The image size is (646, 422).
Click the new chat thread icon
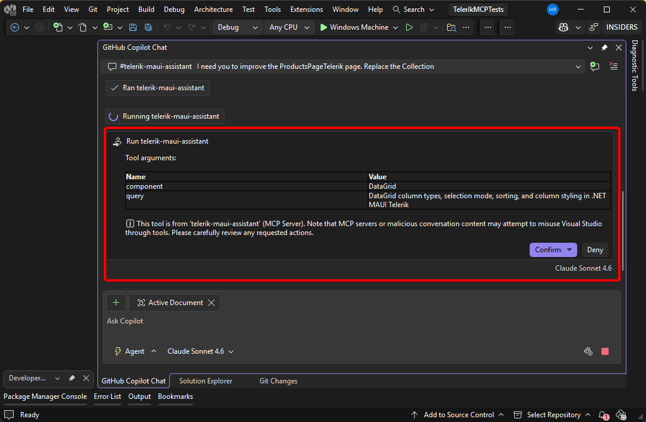point(594,66)
